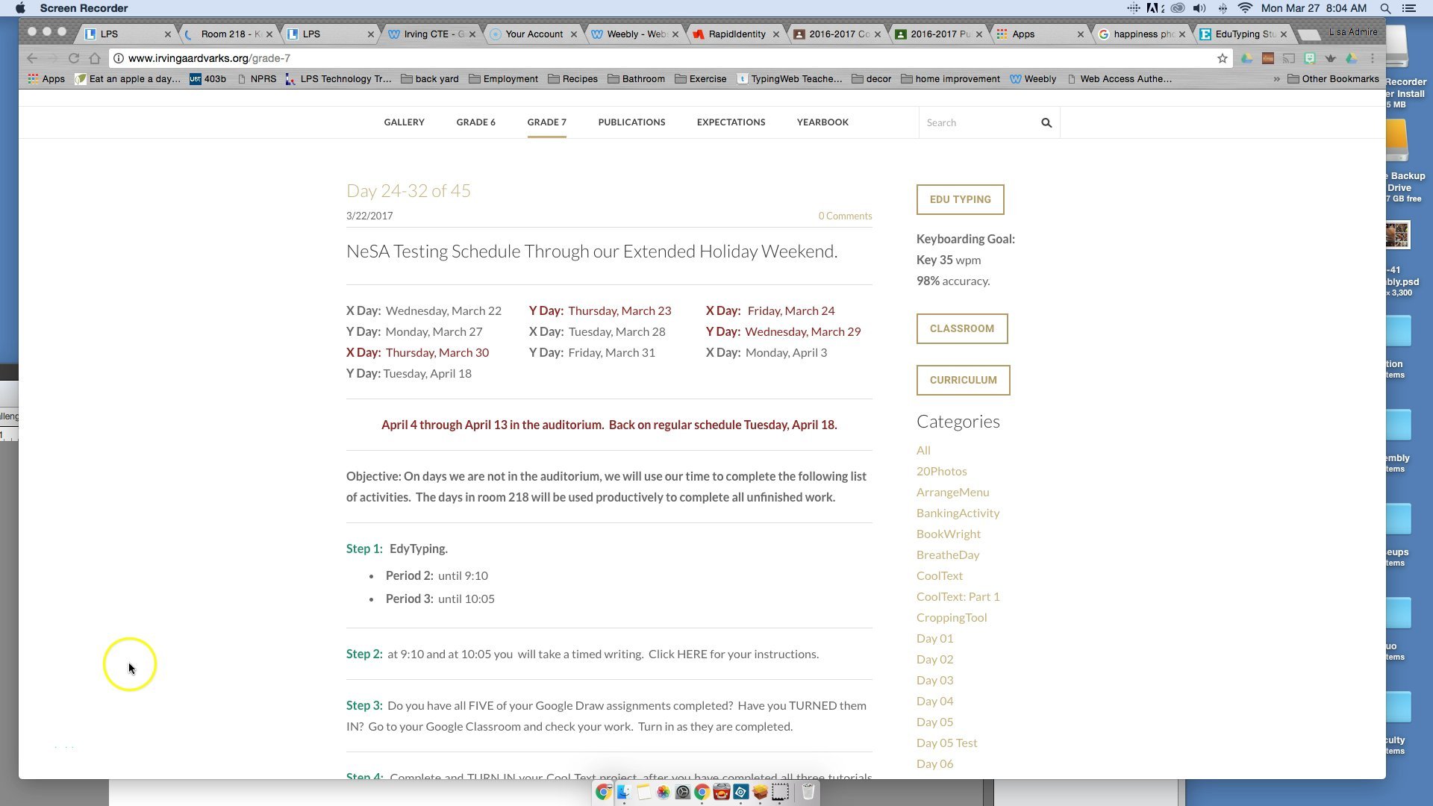View site information icon in address bar
1433x806 pixels.
point(119,58)
